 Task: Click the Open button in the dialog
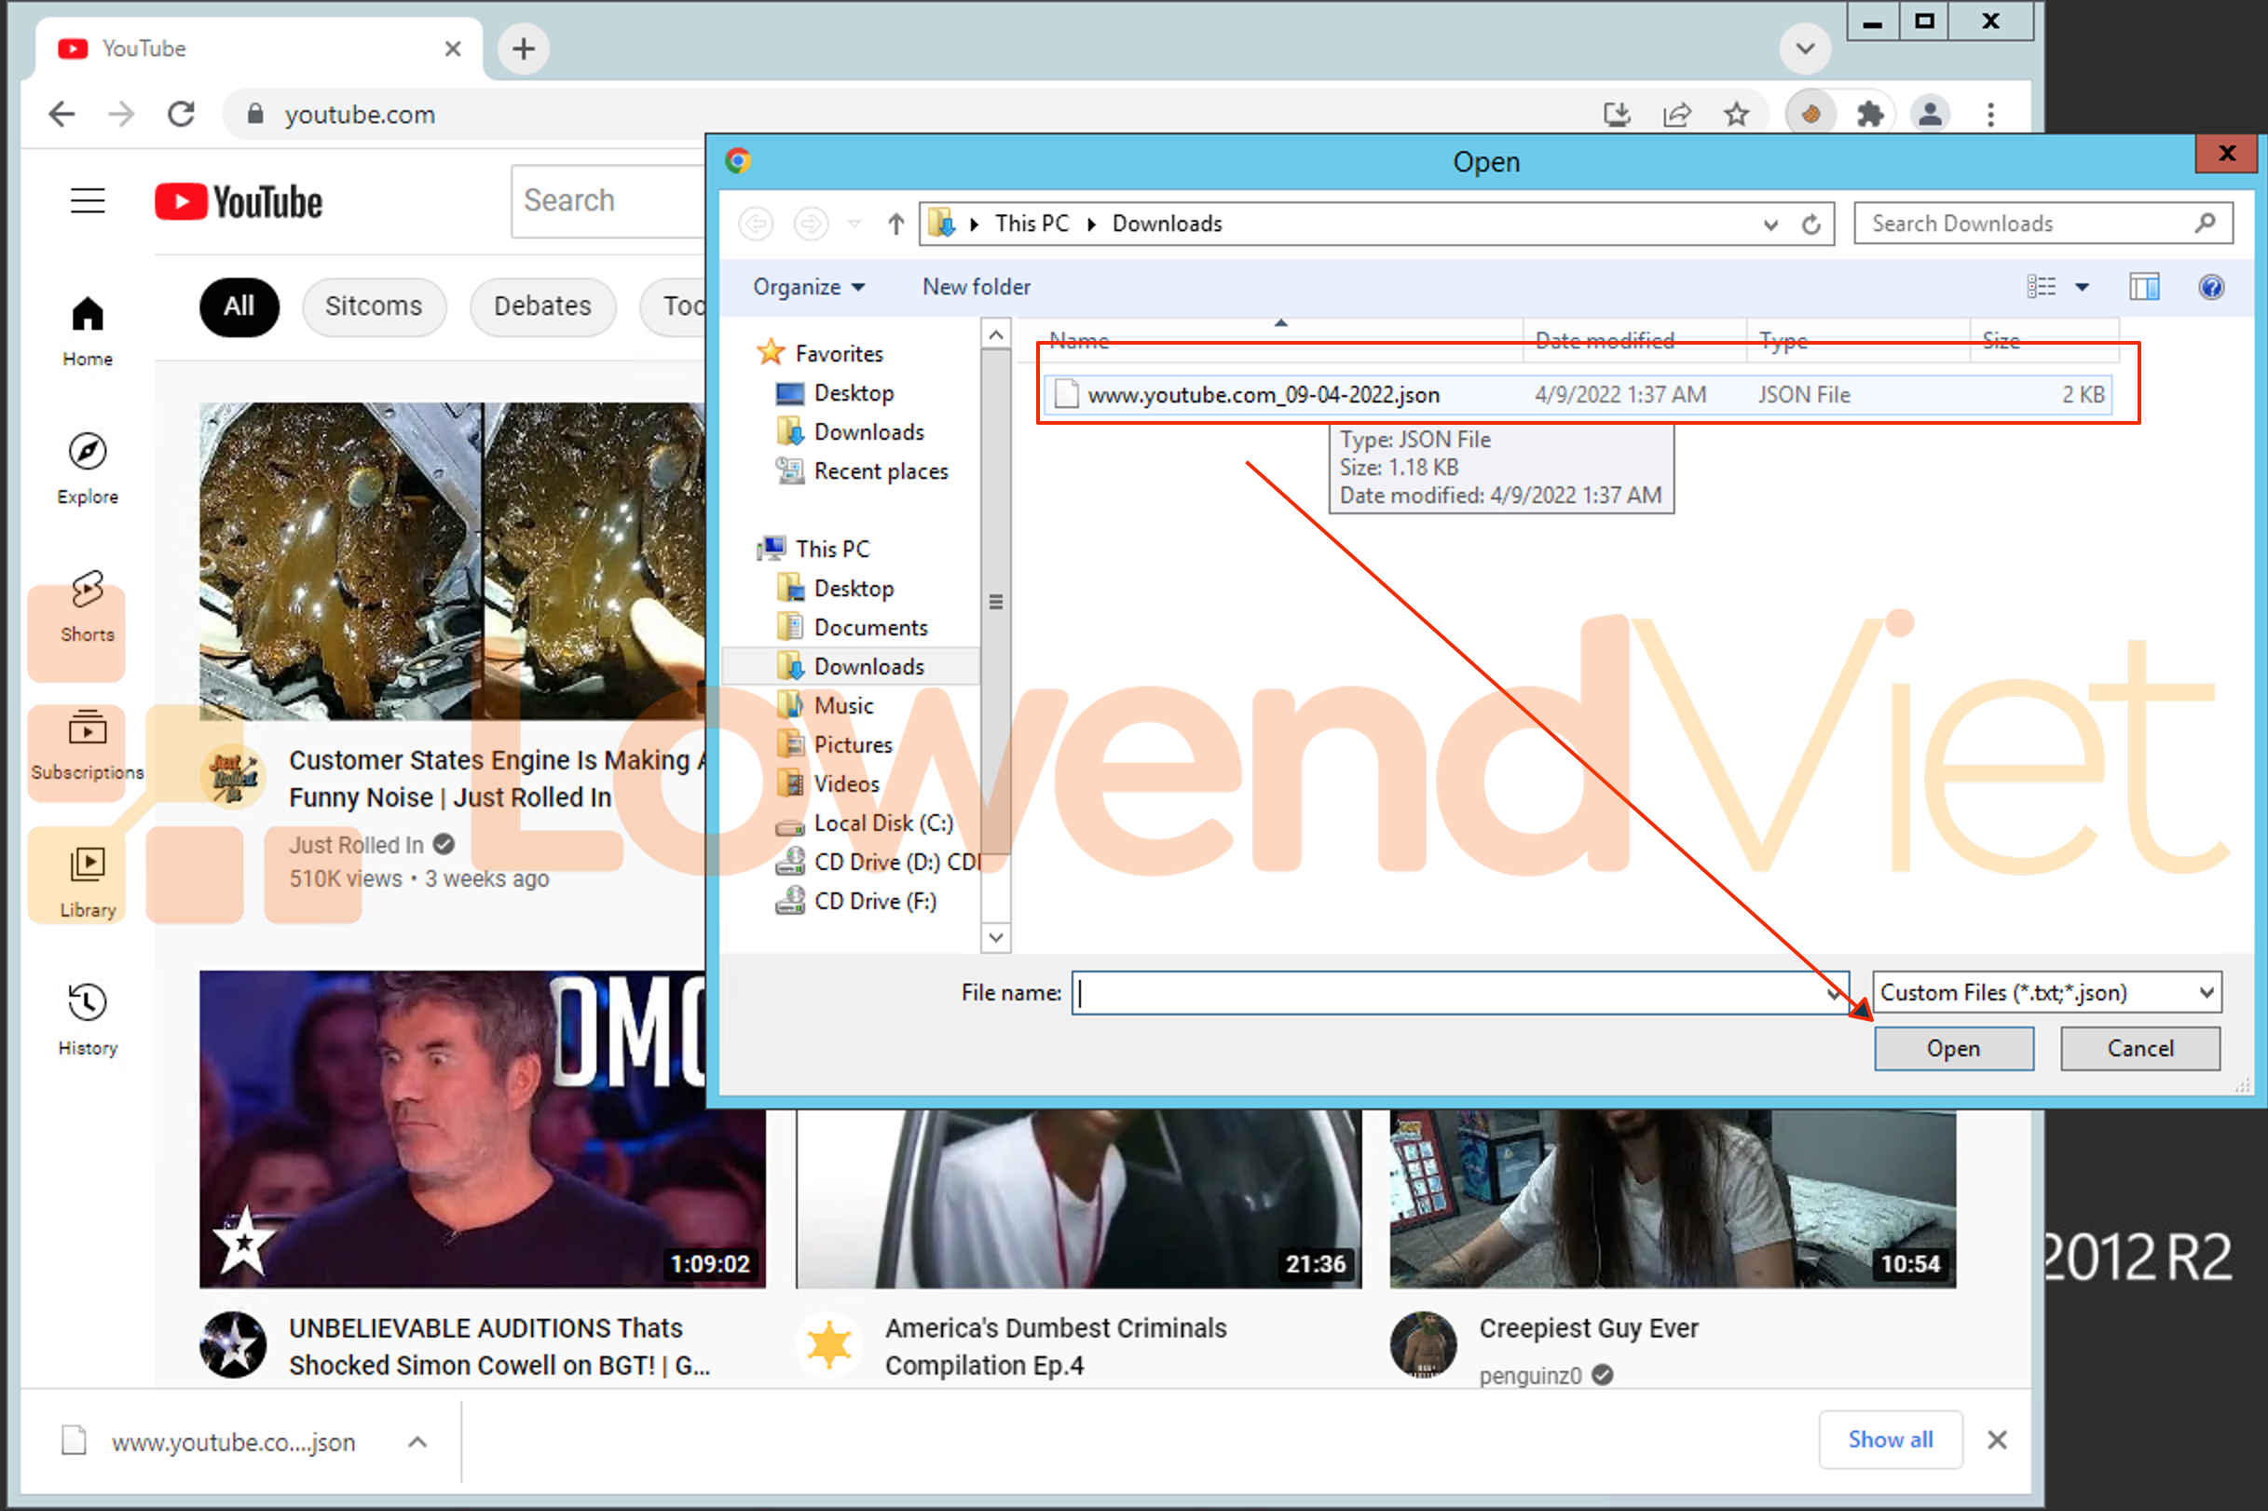coord(1953,1048)
